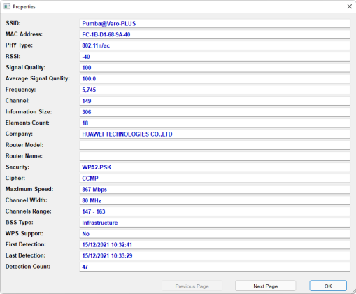Viewport: 356px width, 294px height.
Task: Click the Properties window icon in title bar
Action: pos(7,6)
